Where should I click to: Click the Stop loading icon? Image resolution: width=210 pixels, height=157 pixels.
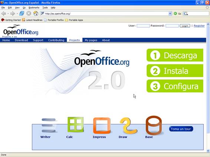tap(29, 13)
